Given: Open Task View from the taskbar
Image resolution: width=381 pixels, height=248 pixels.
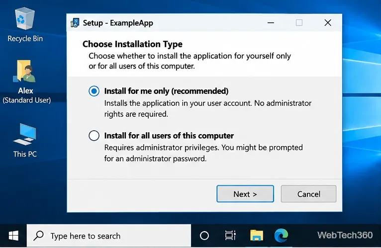Looking at the screenshot, I should pyautogui.click(x=230, y=236).
